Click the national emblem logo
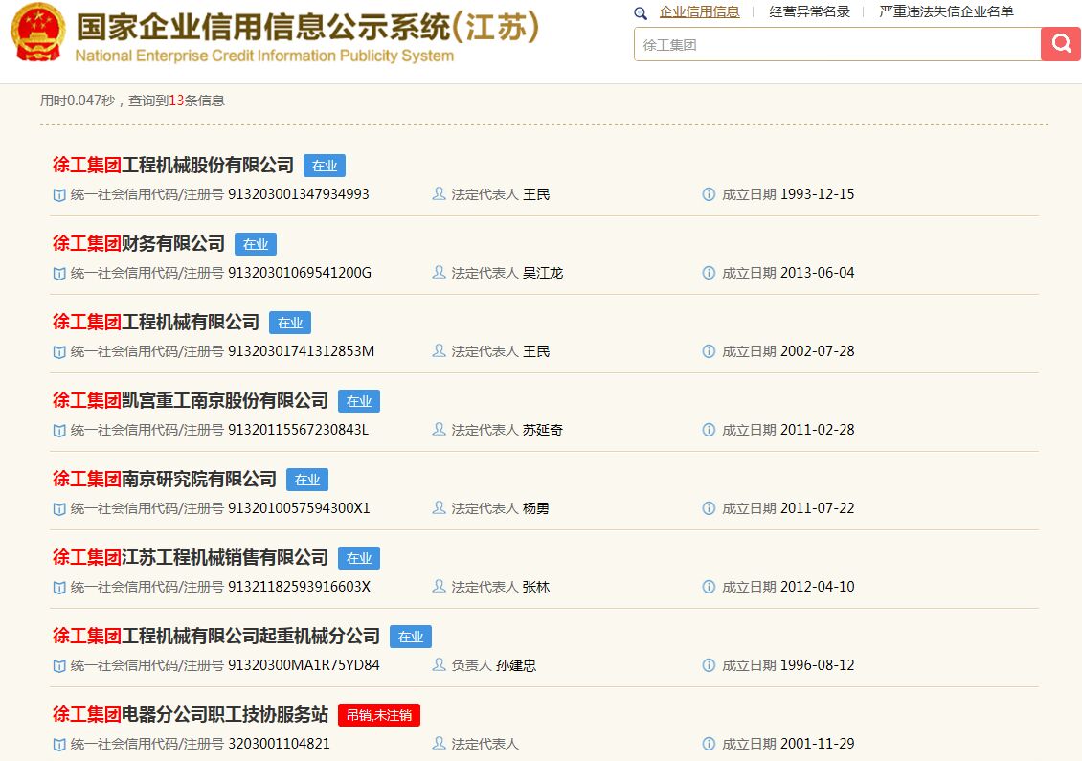Viewport: 1082px width, 761px height. 38,33
